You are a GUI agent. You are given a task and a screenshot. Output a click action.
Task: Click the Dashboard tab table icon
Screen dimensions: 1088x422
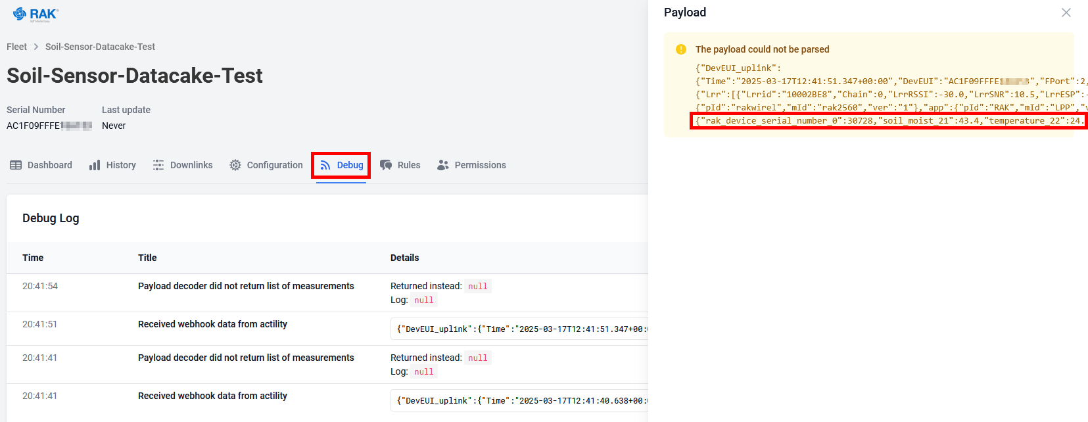16,165
